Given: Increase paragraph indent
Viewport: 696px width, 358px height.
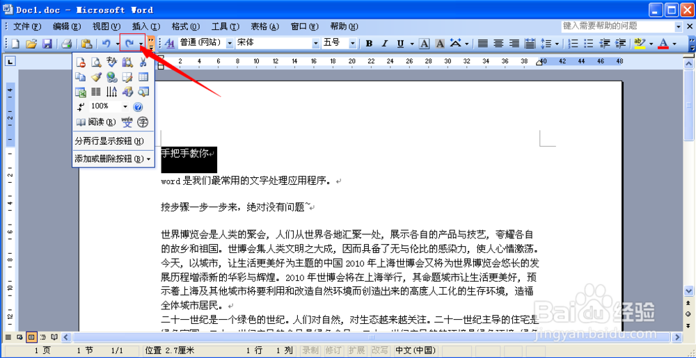Looking at the screenshot, I should 621,43.
